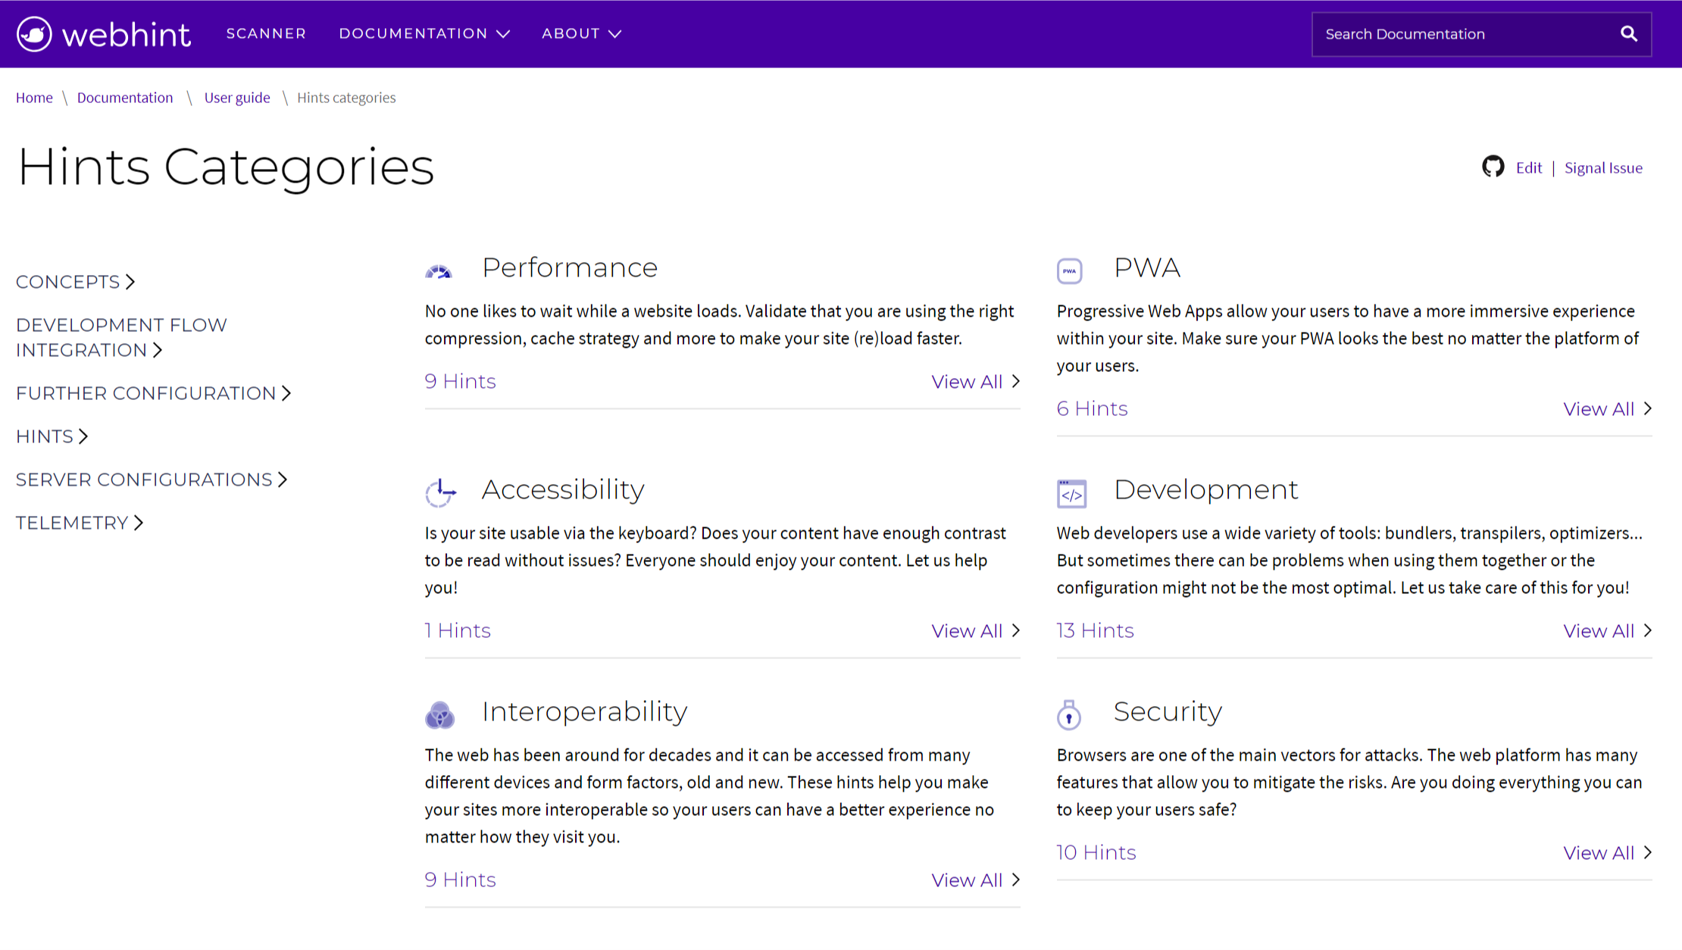Screen dimensions: 1682x950
Task: Click the Signal Issue link
Action: coord(1603,167)
